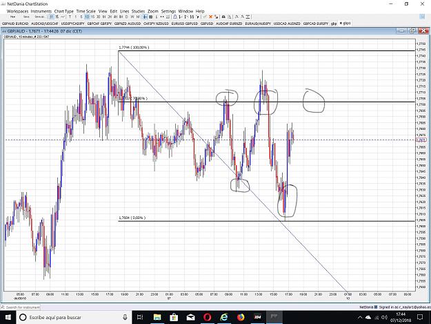Click the taskbar microphone icon

point(125,317)
